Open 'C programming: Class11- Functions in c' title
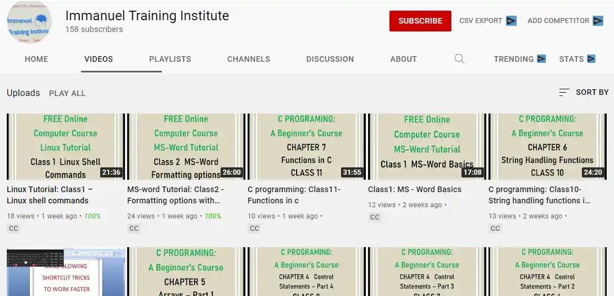Screen dimensions: 614x296 coord(294,195)
